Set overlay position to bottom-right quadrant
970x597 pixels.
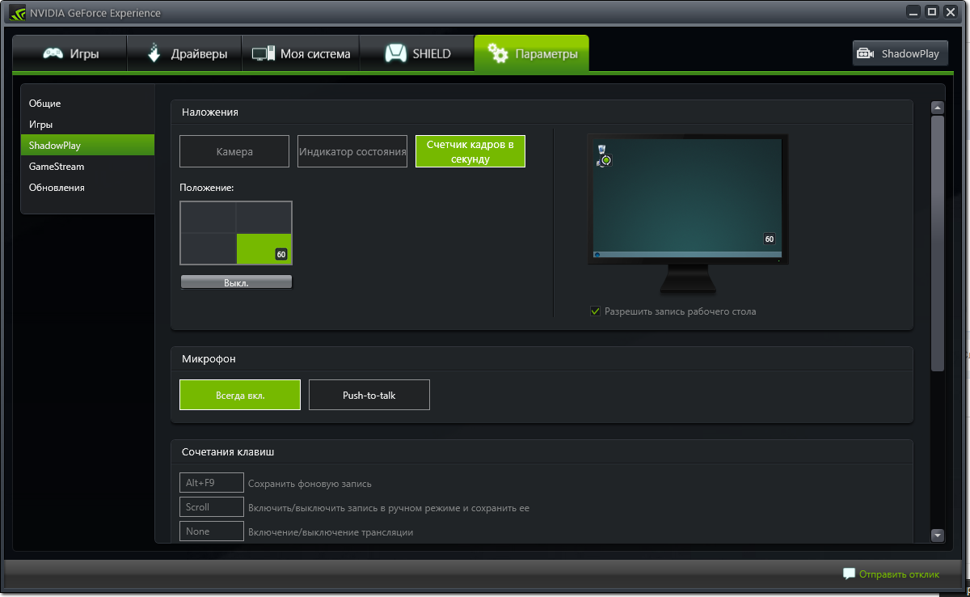coord(264,248)
